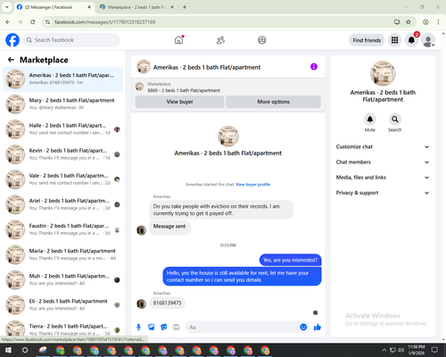
Task: Send a thumbs-up like
Action: (x=318, y=328)
